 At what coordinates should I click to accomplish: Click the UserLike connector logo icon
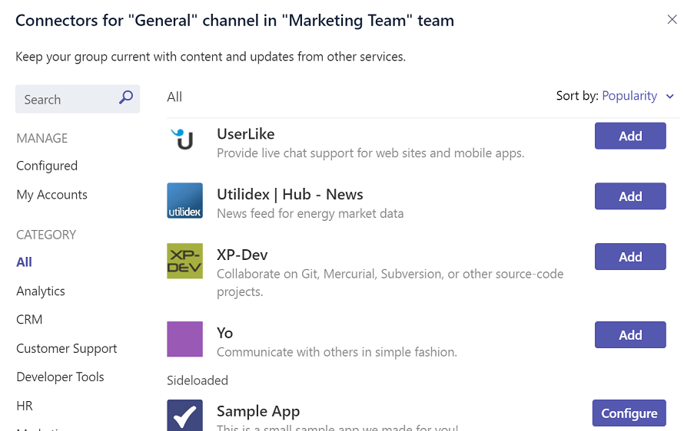[184, 139]
